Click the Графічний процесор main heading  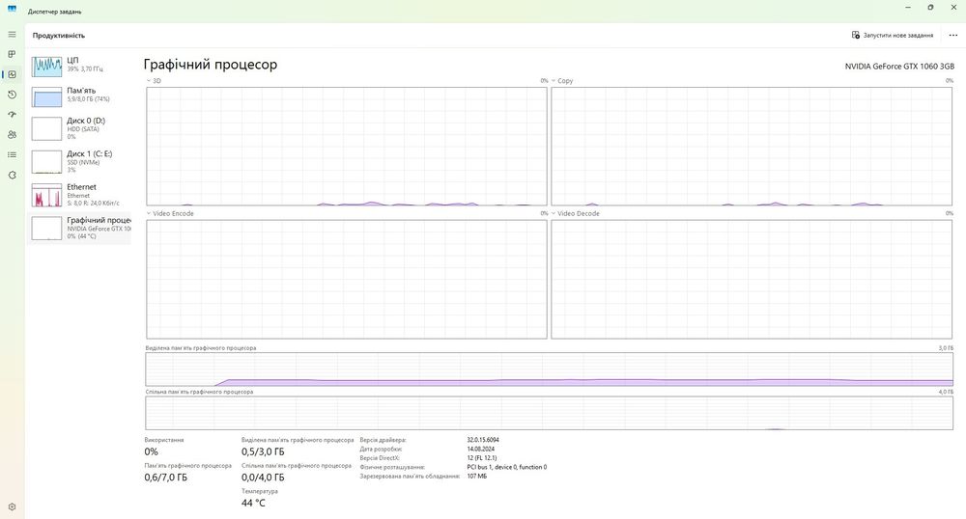click(x=210, y=65)
